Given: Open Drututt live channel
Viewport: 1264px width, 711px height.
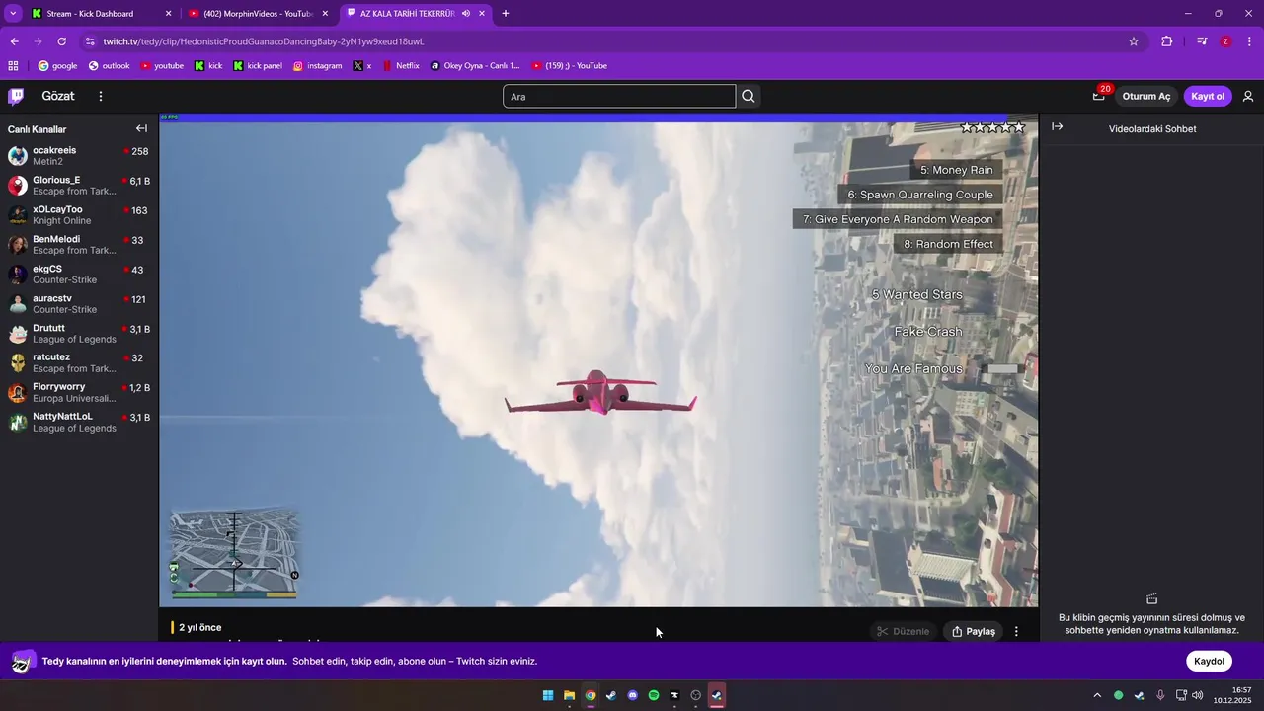Looking at the screenshot, I should (x=79, y=334).
